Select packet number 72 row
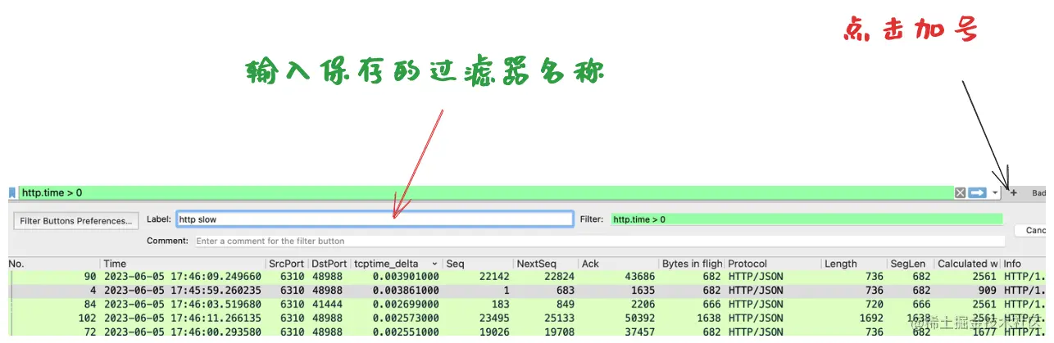Screen dimensions: 1054x343 point(527,331)
